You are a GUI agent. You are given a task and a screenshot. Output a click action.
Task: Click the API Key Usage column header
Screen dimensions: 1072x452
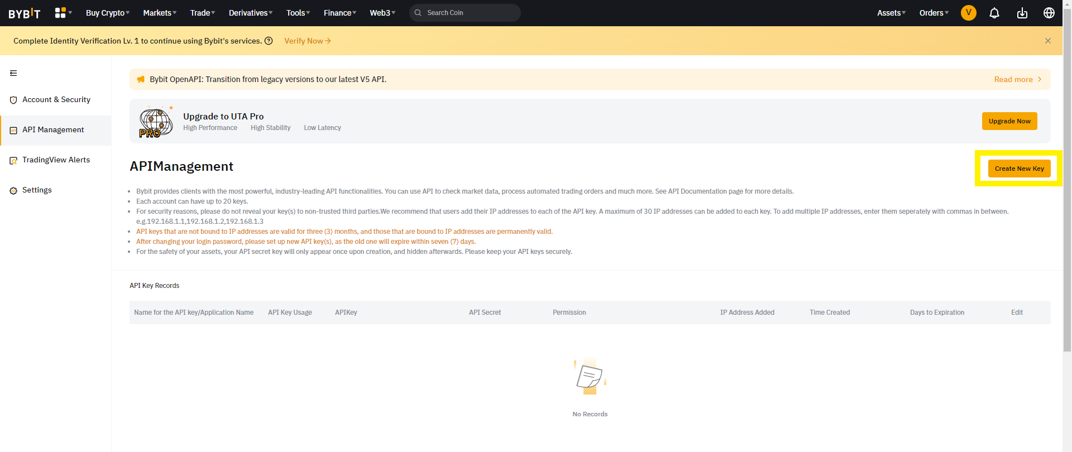click(290, 312)
